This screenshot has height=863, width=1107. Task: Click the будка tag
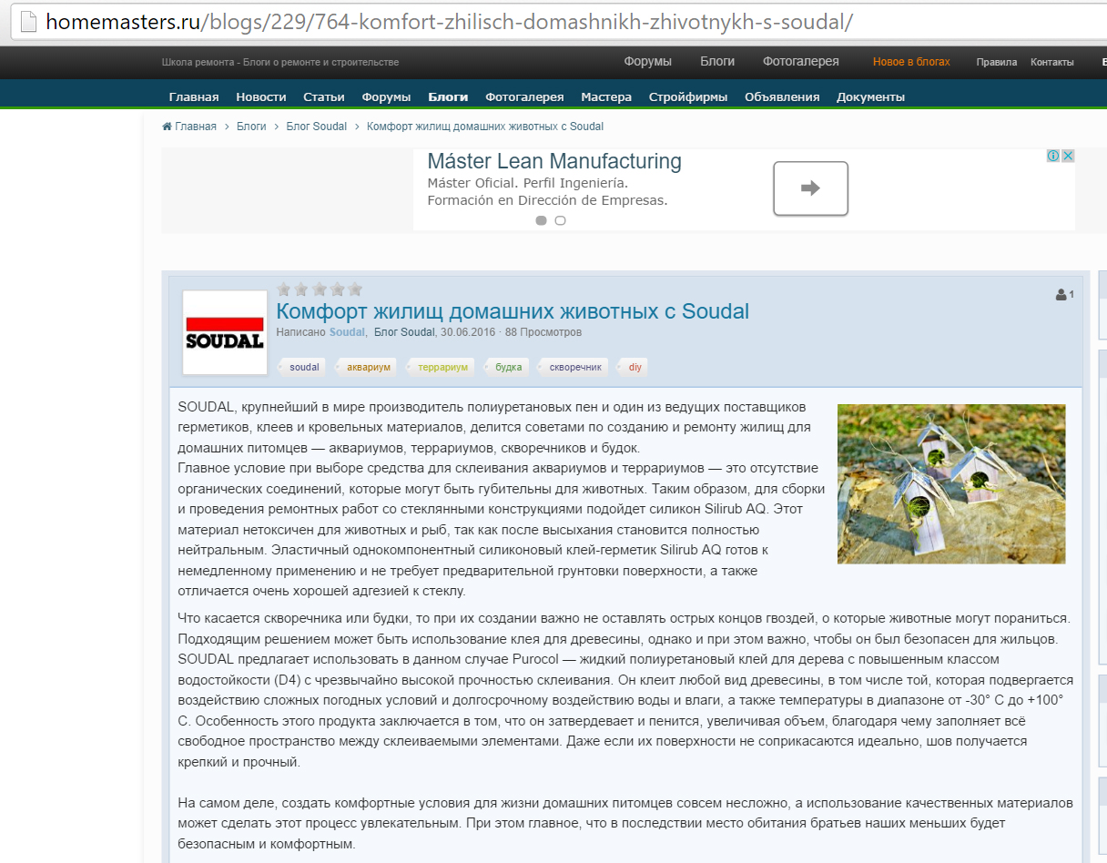pyautogui.click(x=509, y=367)
